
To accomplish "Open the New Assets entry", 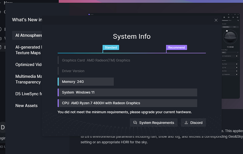I will (x=26, y=106).
